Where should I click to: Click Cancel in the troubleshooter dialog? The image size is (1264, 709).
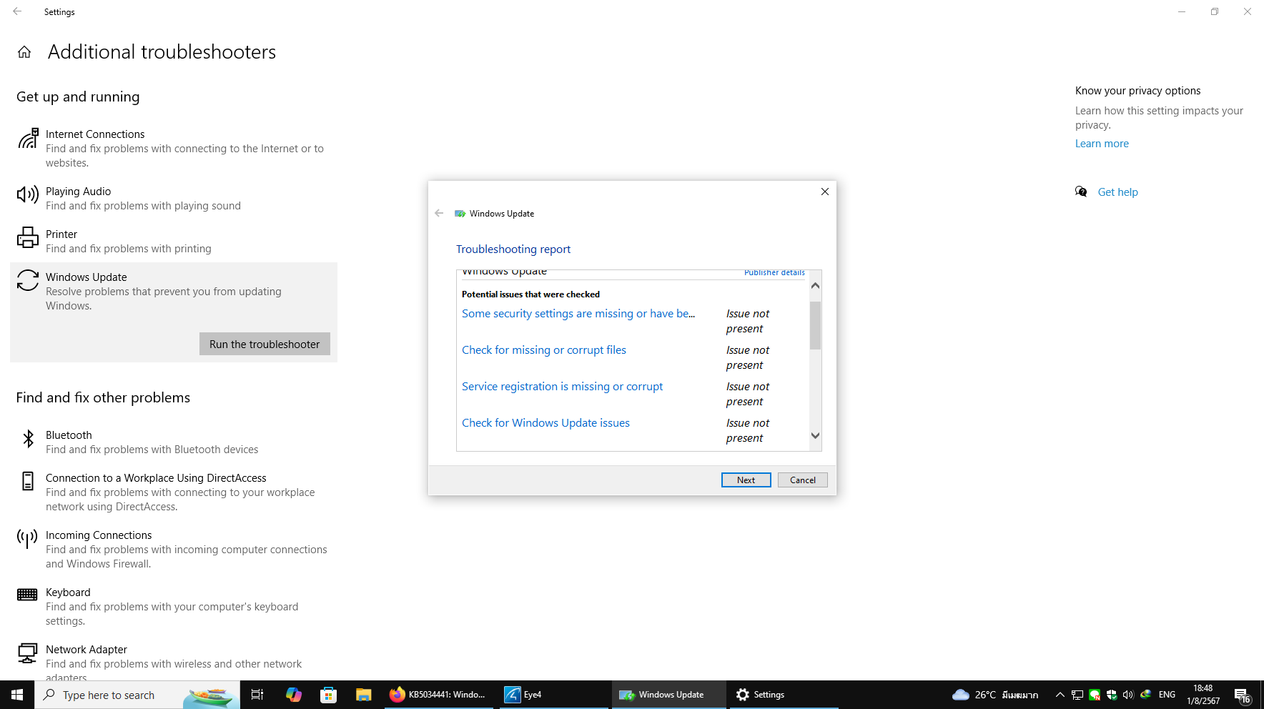coord(802,480)
